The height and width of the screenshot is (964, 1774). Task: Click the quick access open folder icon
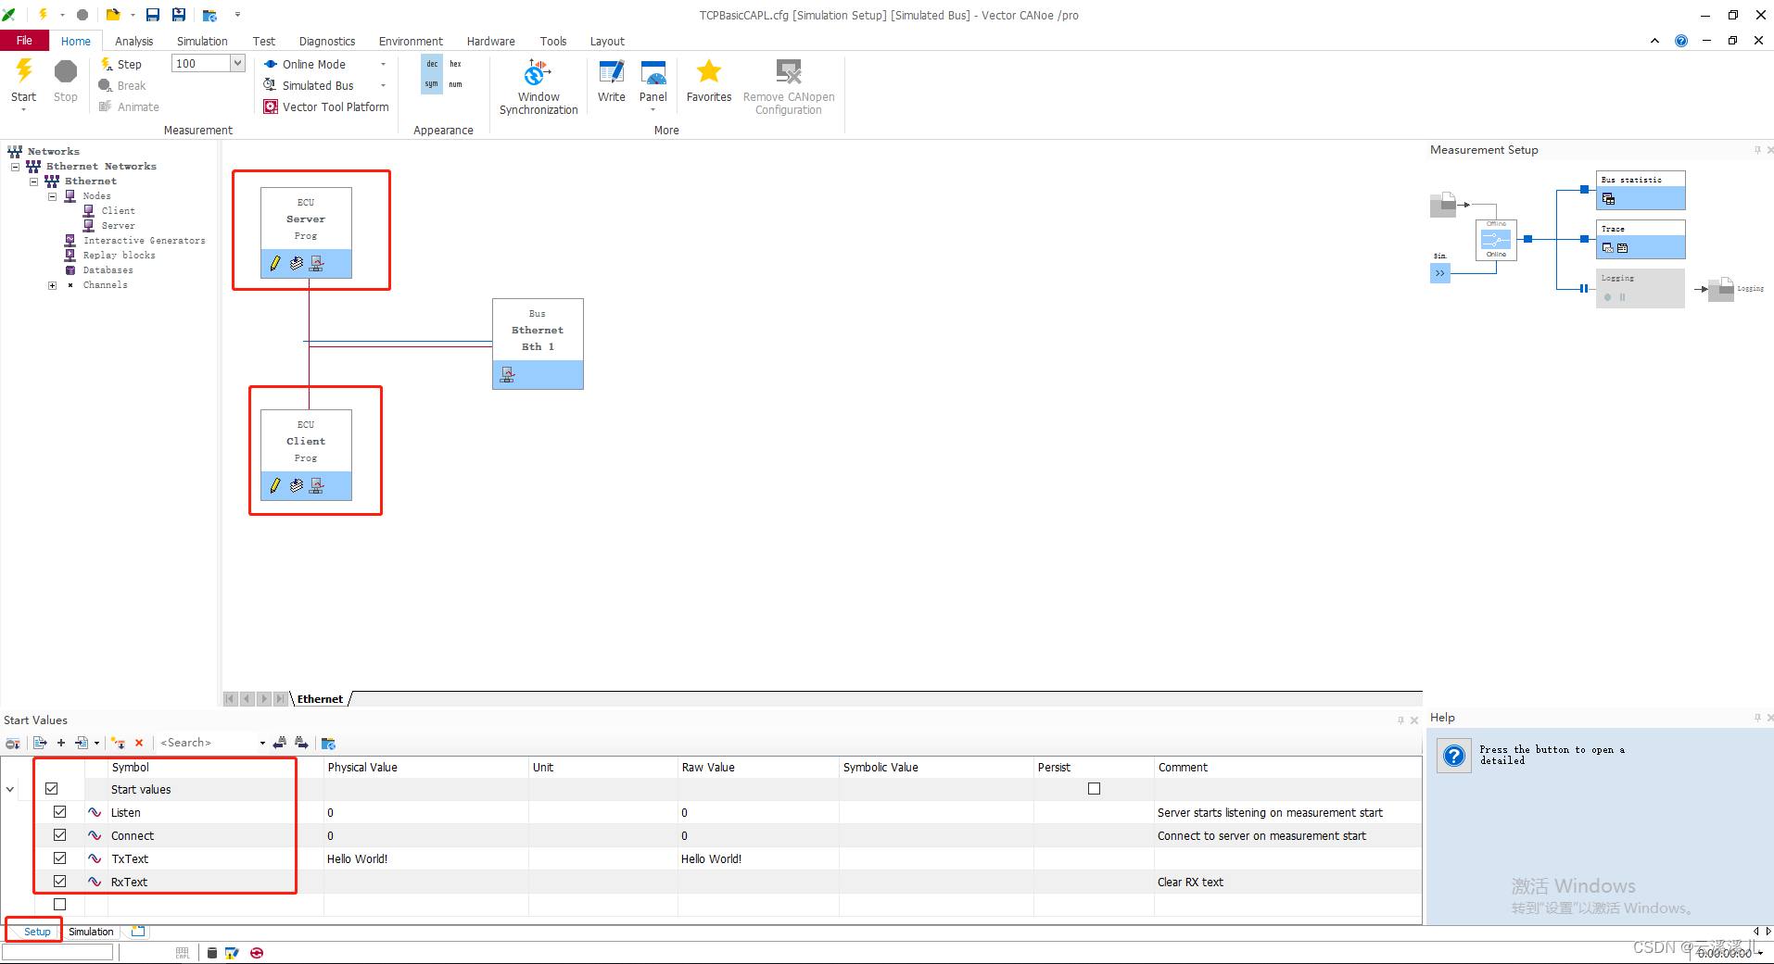(x=113, y=15)
